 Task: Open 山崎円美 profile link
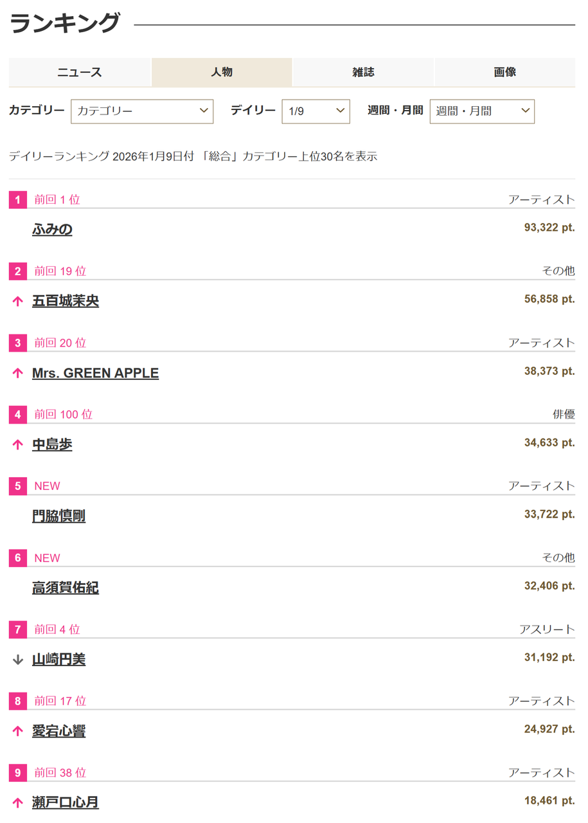[58, 659]
